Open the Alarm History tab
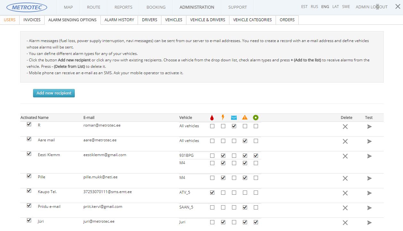 pos(119,20)
